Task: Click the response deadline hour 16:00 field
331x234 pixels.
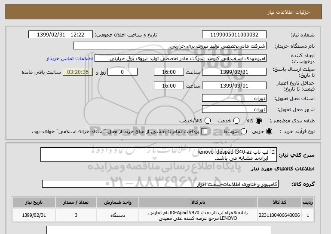Action: (x=169, y=72)
